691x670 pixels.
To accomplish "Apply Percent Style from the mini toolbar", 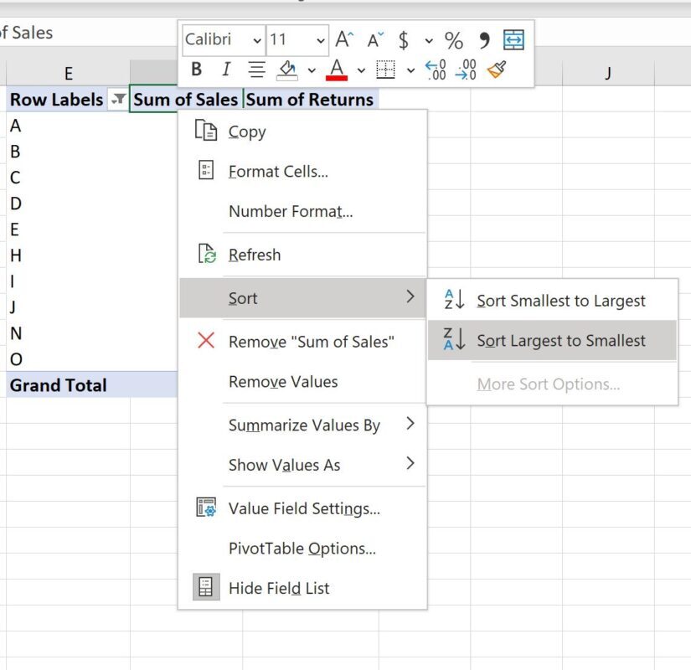I will (453, 39).
